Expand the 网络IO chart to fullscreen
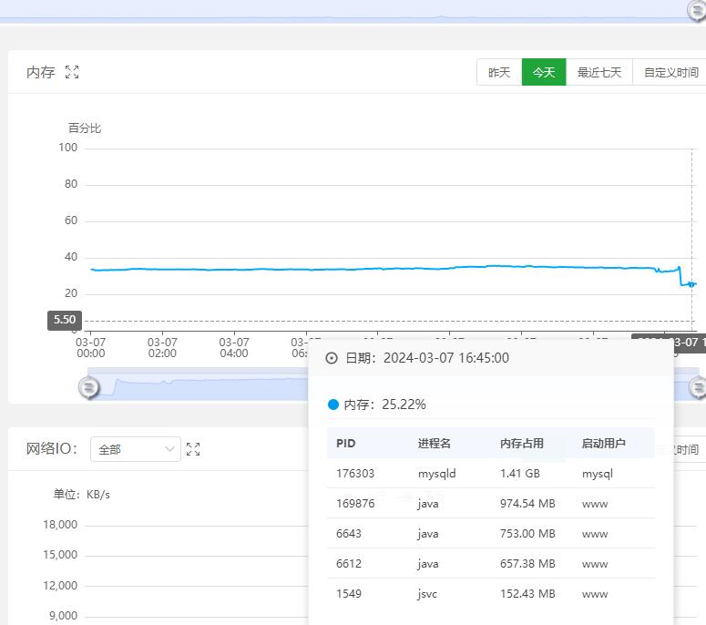Image resolution: width=706 pixels, height=625 pixels. pos(193,449)
